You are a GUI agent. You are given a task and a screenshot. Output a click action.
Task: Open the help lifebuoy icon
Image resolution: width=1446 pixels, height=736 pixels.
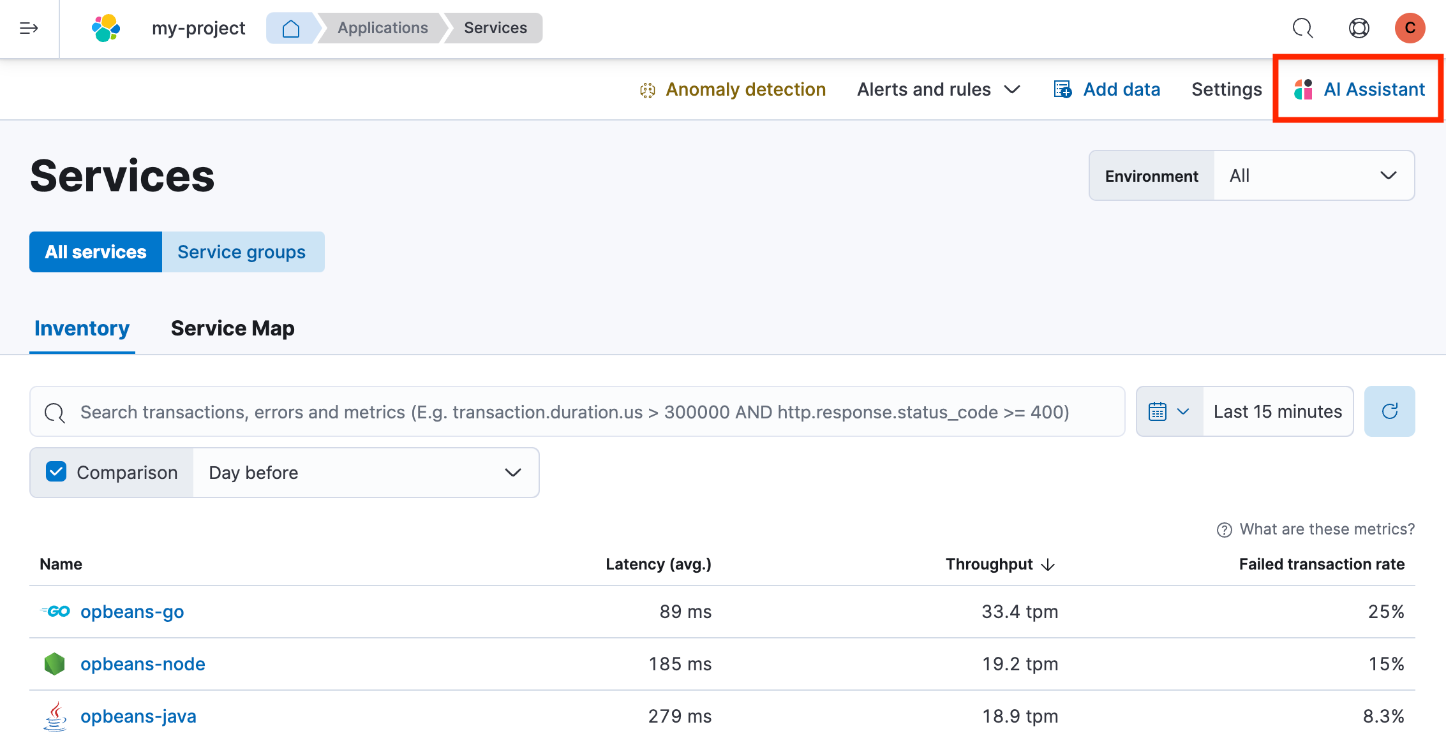point(1359,28)
